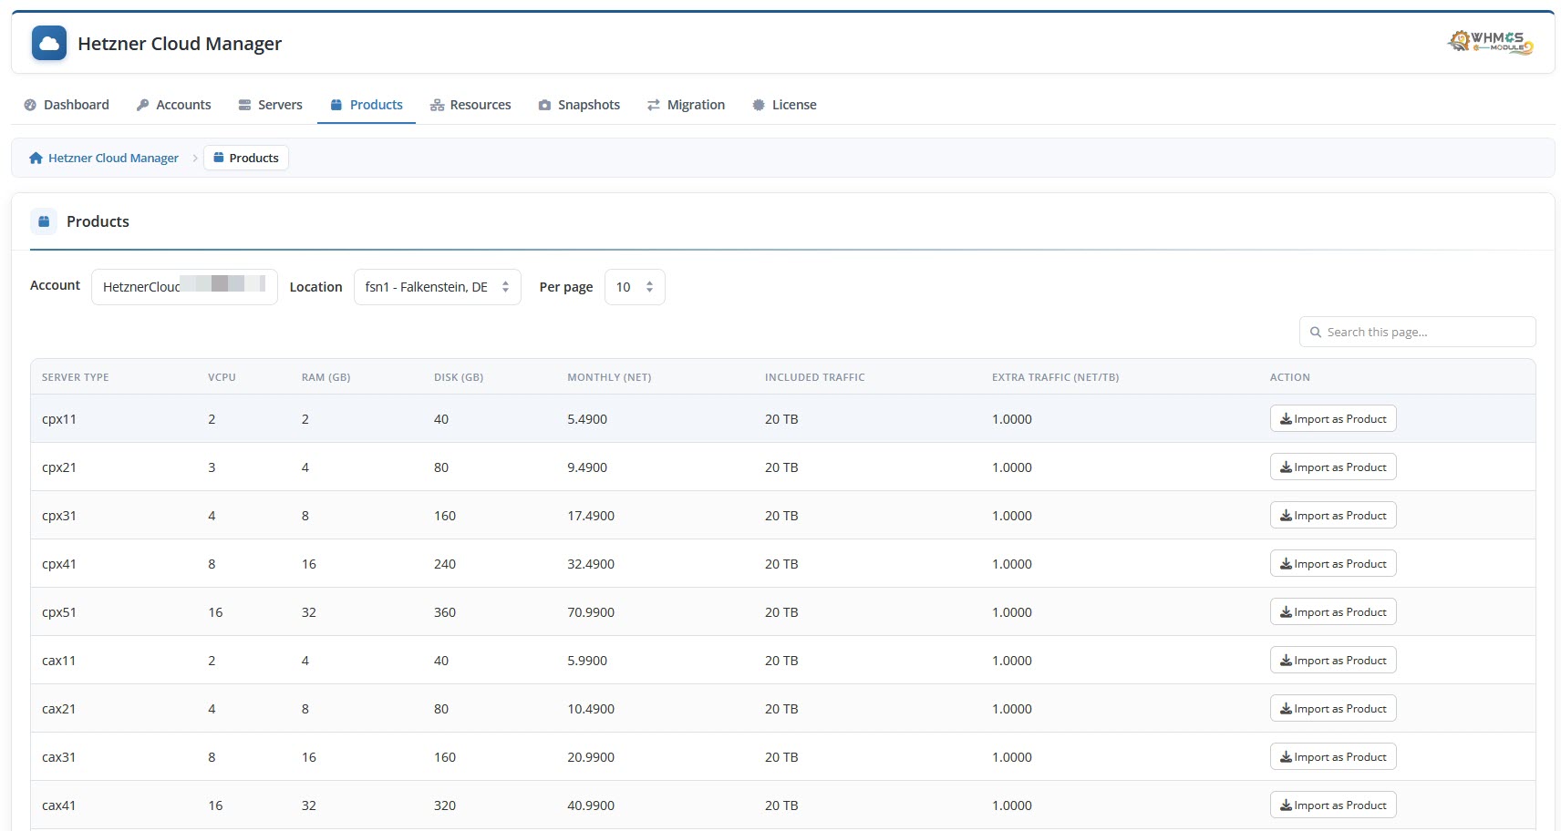Select the Resources tab
This screenshot has height=831, width=1561.
pyautogui.click(x=470, y=105)
